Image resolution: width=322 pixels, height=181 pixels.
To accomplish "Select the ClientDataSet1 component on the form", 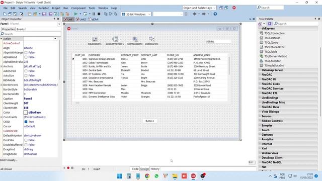I will [135, 41].
